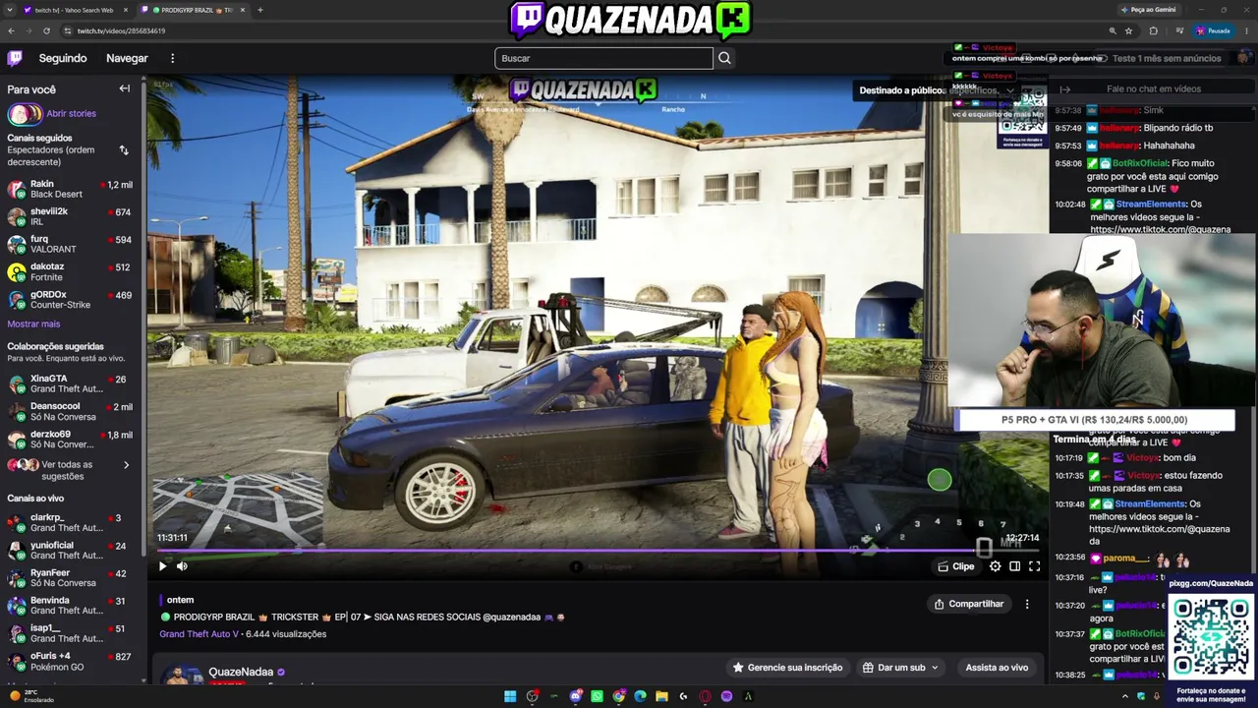Open Microsoft Edge from the taskbar
This screenshot has height=708, width=1258.
point(640,696)
